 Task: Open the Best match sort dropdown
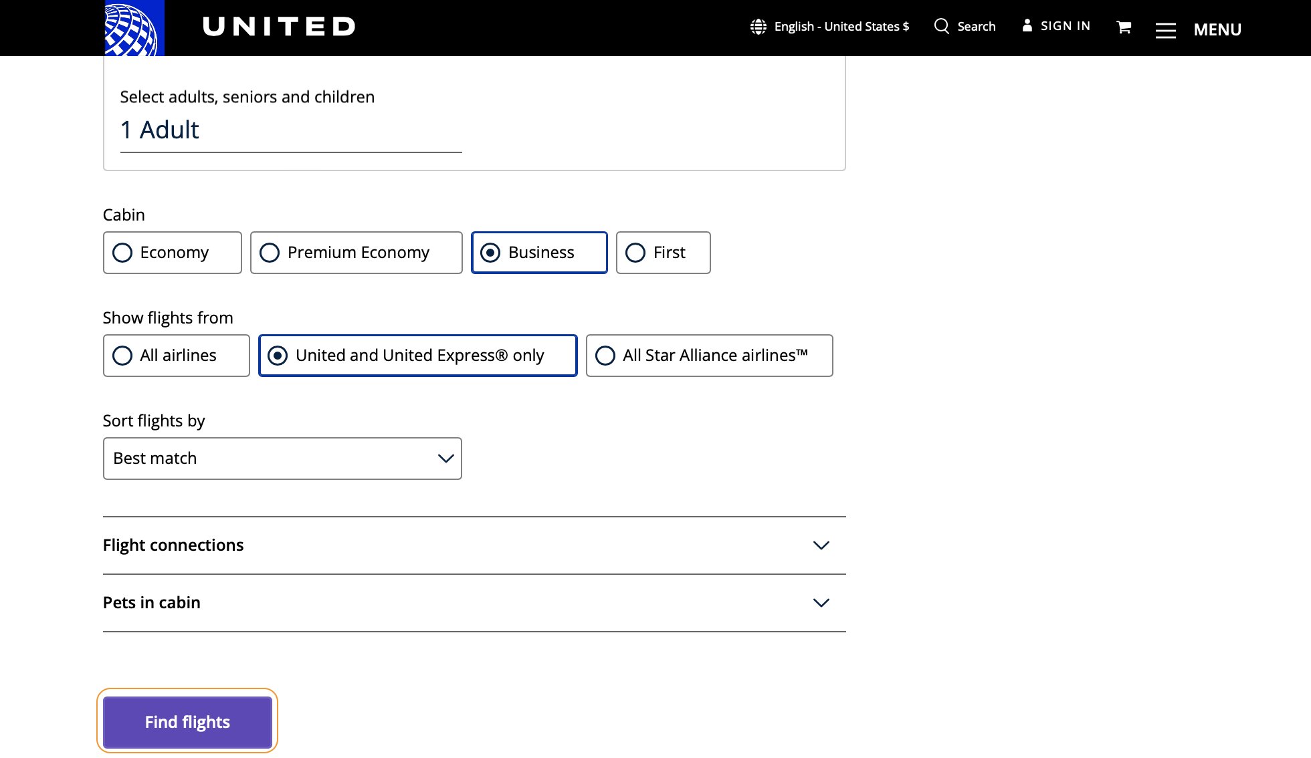coord(282,459)
